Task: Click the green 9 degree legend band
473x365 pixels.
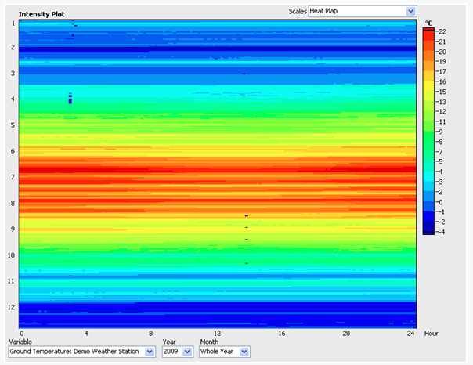Action: (x=428, y=133)
